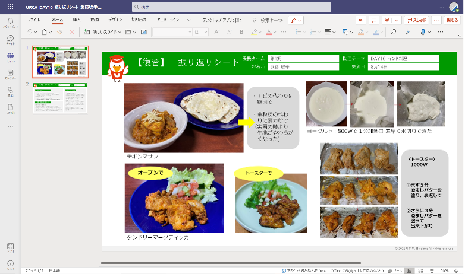Open the Design ribbon tab
The height and width of the screenshot is (277, 465).
pos(115,20)
